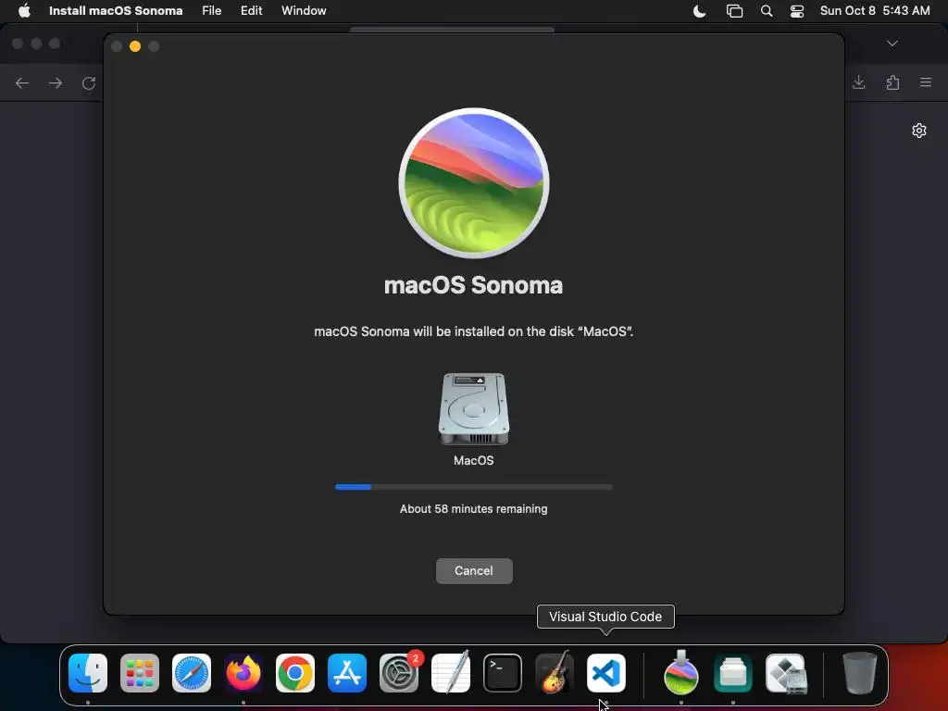Click the Install macOS Sonoma Dock icon
Image resolution: width=948 pixels, height=711 pixels.
681,672
